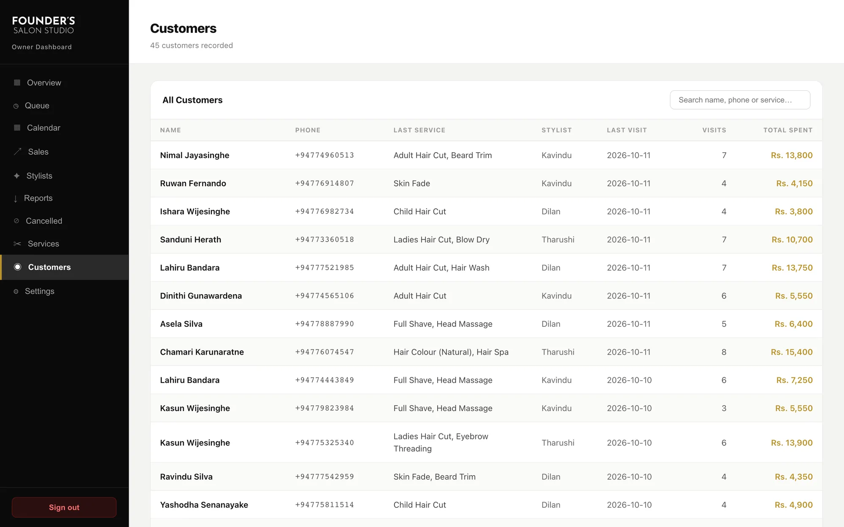Open the Calendar section
Image resolution: width=844 pixels, height=527 pixels.
coord(64,128)
